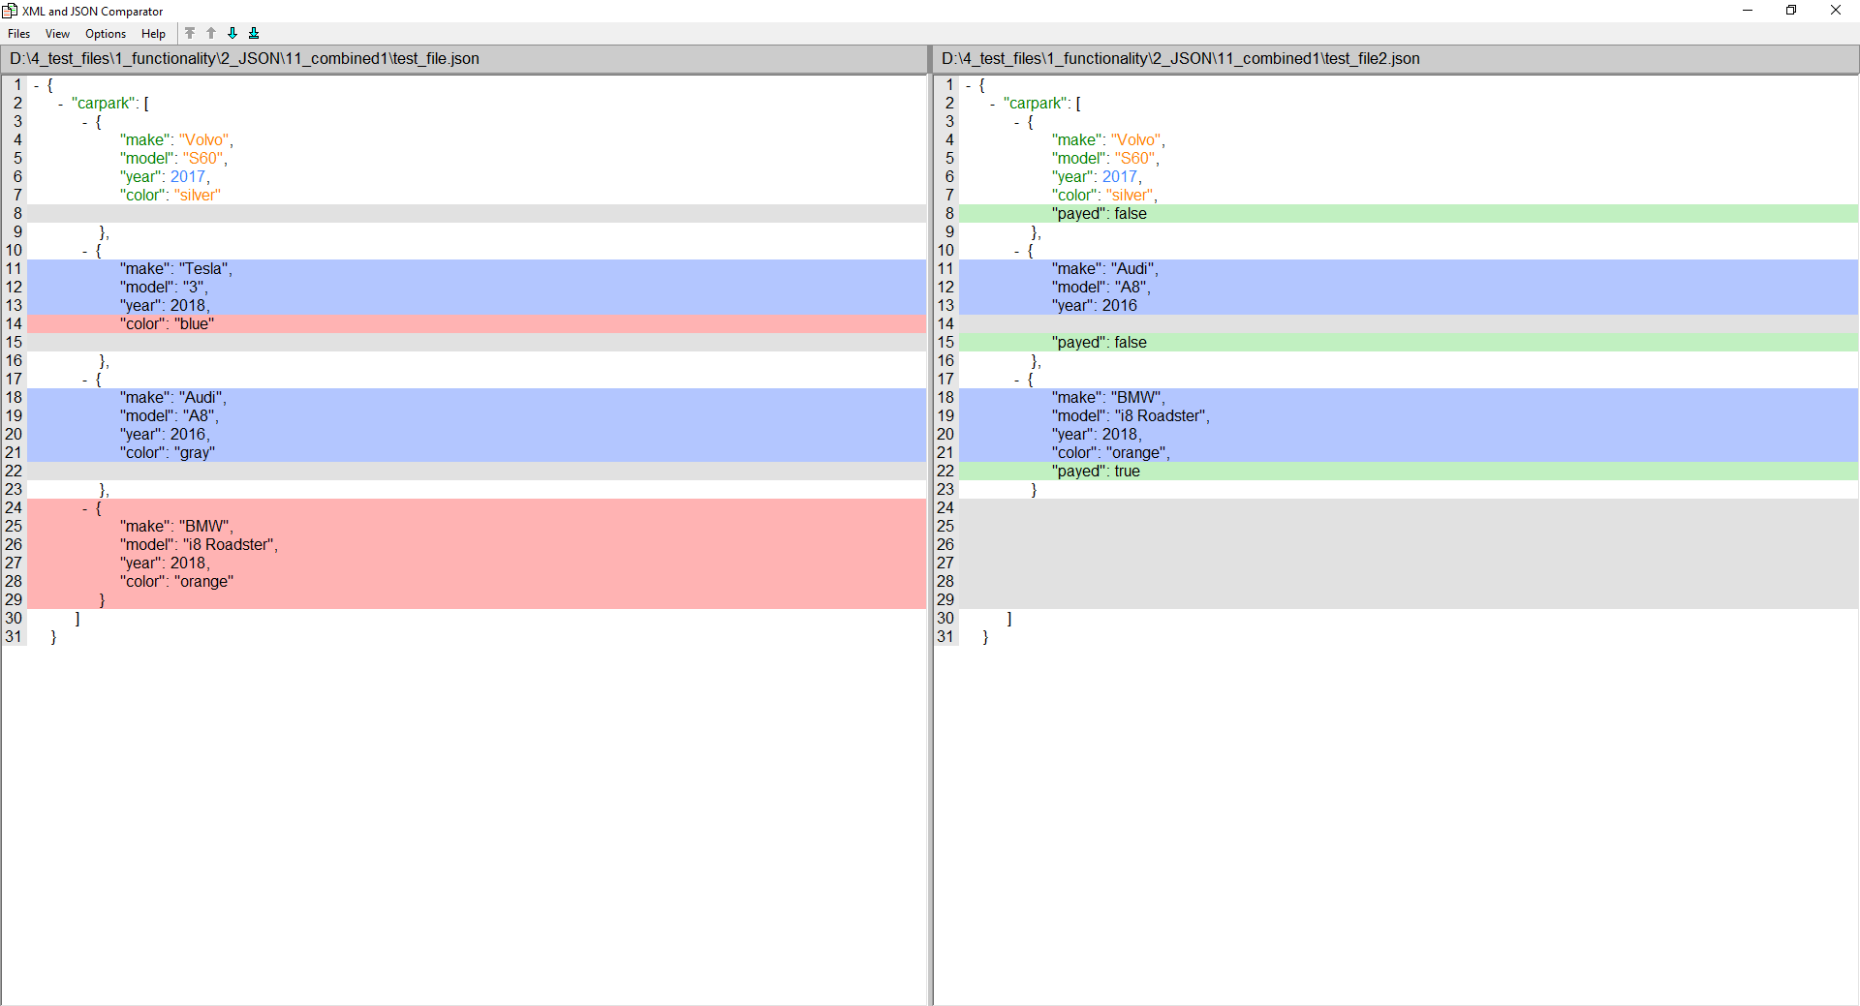This screenshot has height=1006, width=1860.
Task: Click the XML and JSON Comparator app icon
Action: [10, 11]
